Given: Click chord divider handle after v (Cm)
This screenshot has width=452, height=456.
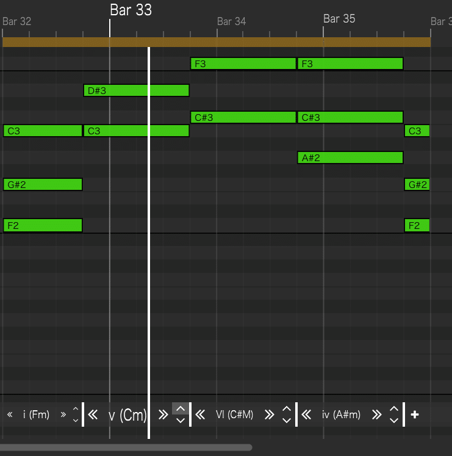Looking at the screenshot, I should (x=190, y=414).
